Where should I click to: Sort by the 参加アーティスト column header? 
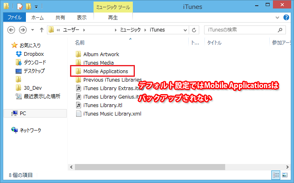(281, 43)
